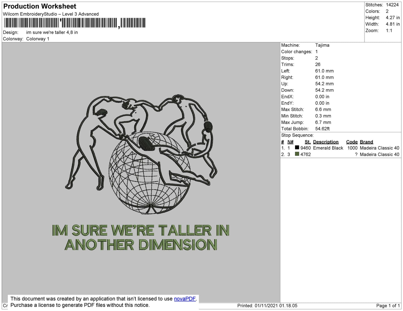
Task: Click the embroidery design preview image
Action: [x=141, y=173]
